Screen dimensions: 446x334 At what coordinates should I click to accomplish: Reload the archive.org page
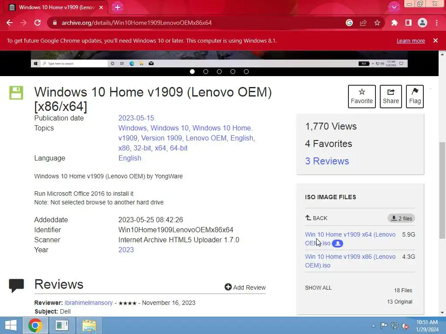(37, 23)
